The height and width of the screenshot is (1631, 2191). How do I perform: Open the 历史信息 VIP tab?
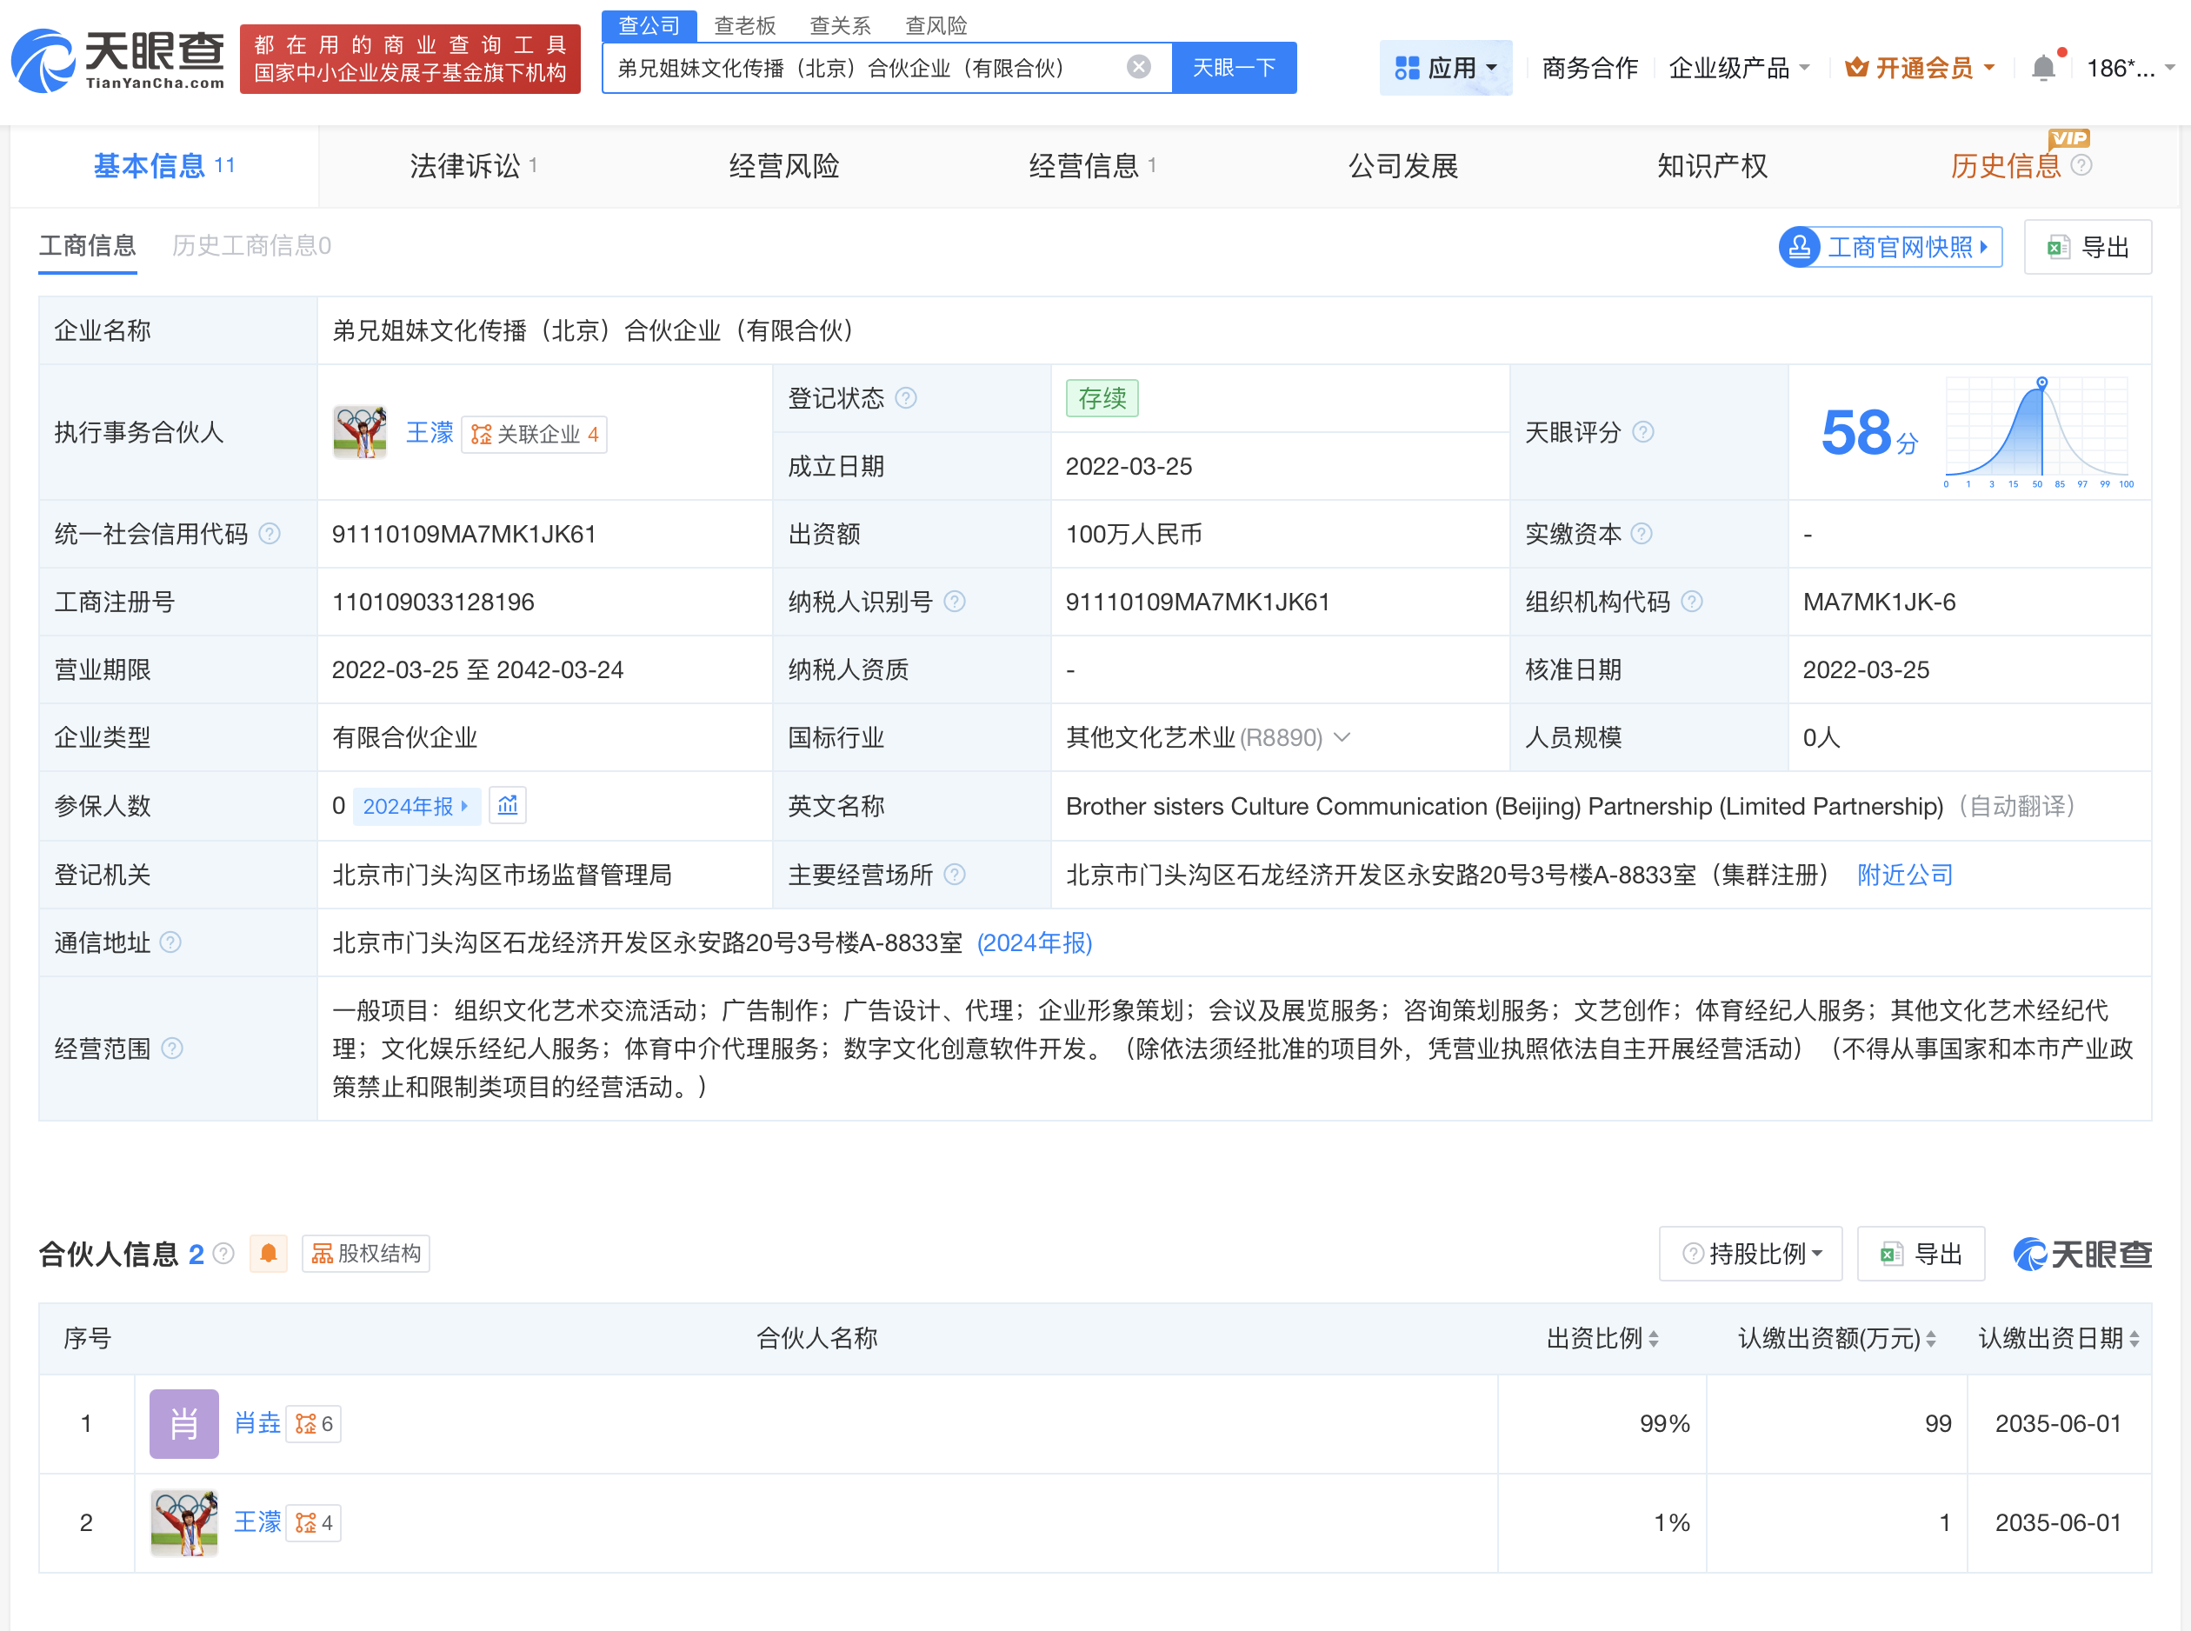tap(2005, 165)
